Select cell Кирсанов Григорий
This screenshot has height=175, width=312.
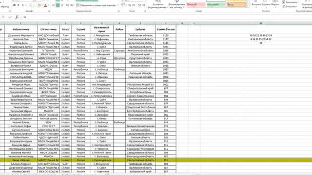tap(21, 51)
